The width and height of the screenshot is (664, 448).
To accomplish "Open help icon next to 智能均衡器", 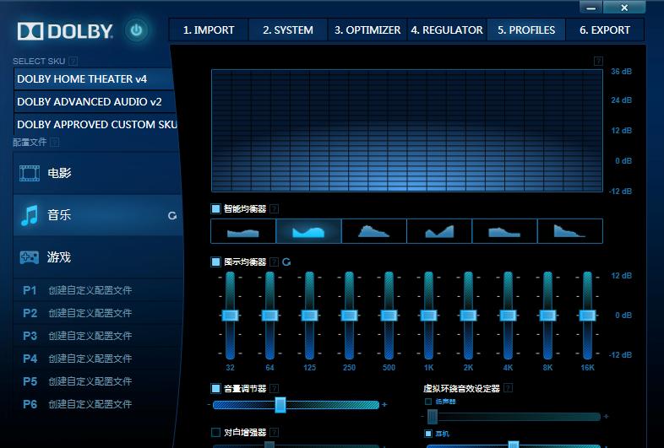I will click(x=275, y=208).
